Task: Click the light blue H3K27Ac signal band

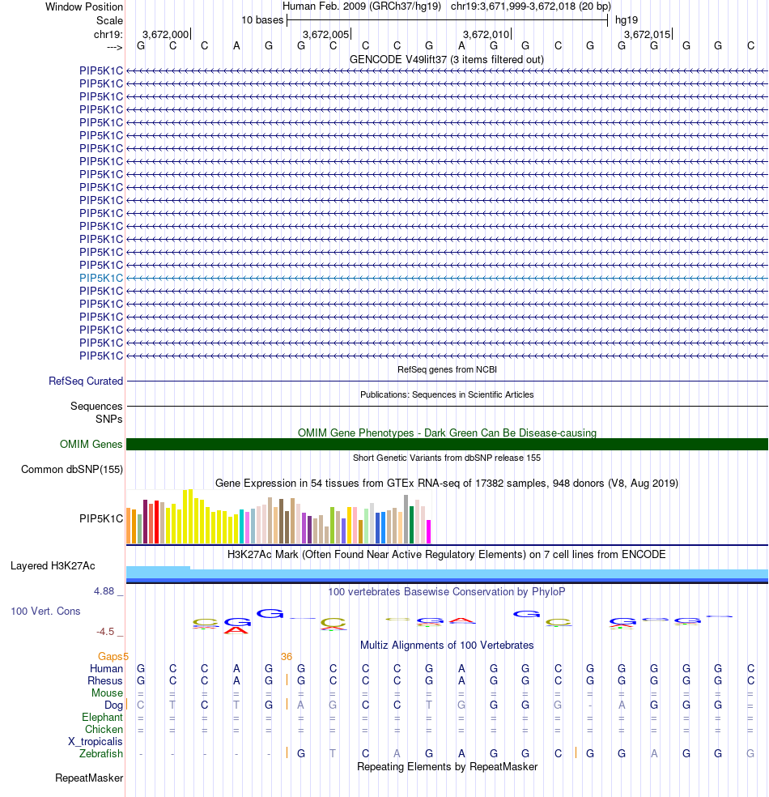Action: pos(447,574)
